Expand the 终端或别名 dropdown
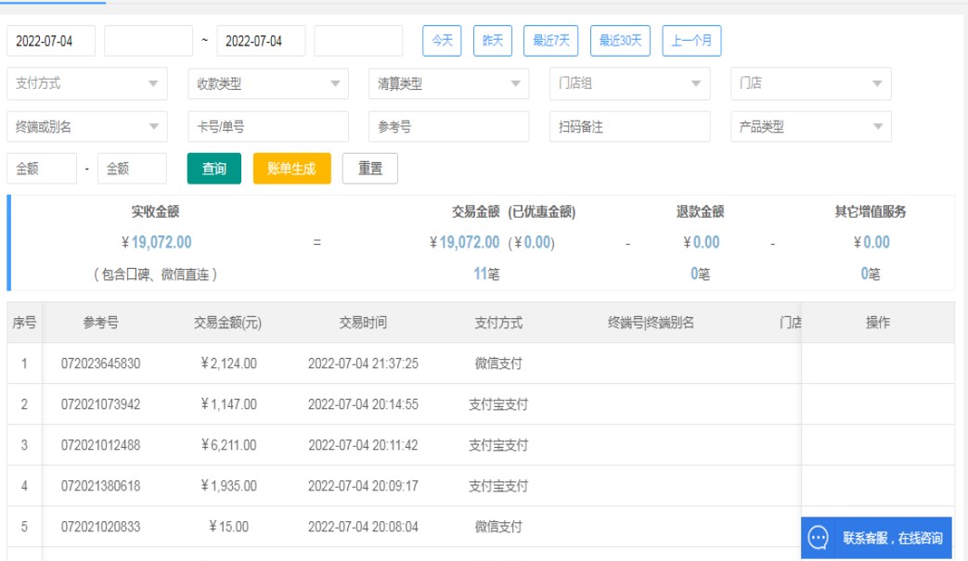 [x=87, y=127]
